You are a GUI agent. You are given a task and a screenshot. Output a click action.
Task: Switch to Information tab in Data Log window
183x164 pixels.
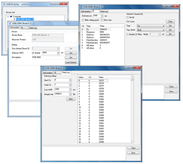click(48, 73)
